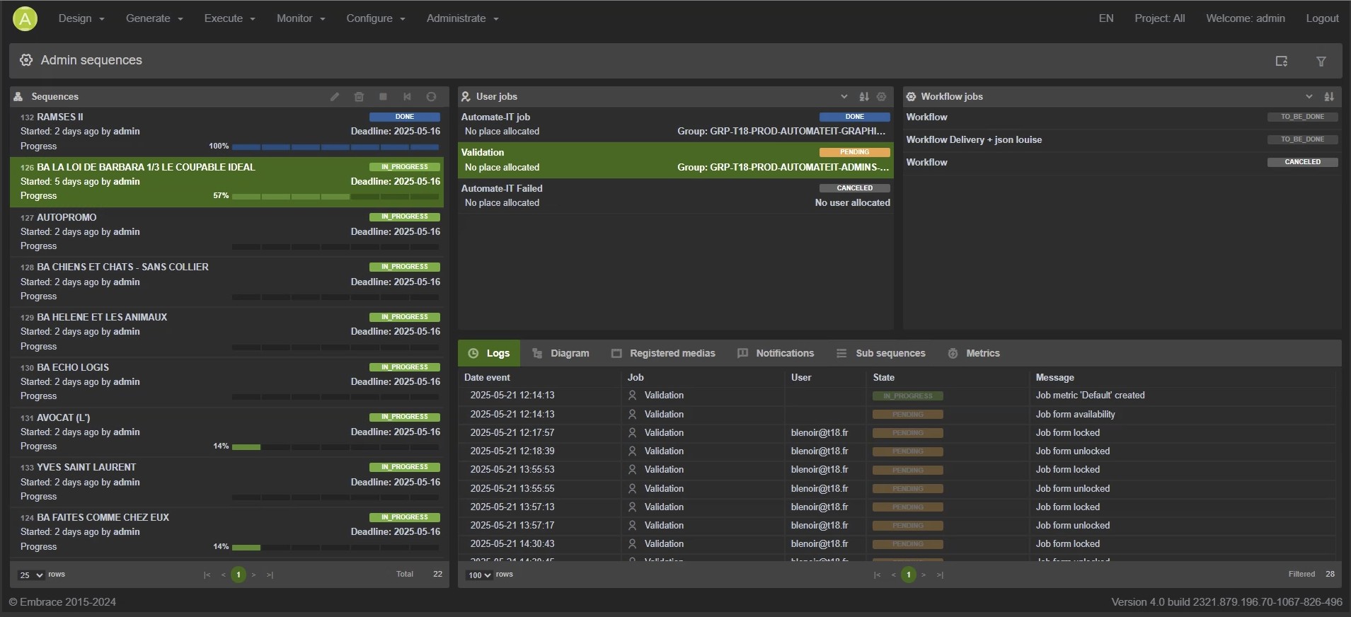This screenshot has height=617, width=1351.
Task: Go to first page in Sequences pager
Action: point(207,575)
